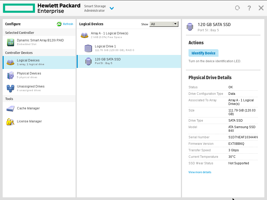Click the Array A icon in Logical Devices

84,35
